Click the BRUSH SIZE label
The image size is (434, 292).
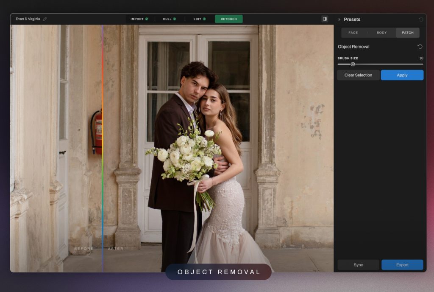[348, 58]
